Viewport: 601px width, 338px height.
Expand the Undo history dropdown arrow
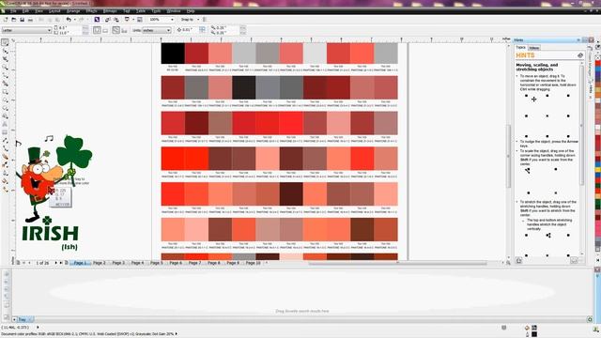[x=74, y=20]
